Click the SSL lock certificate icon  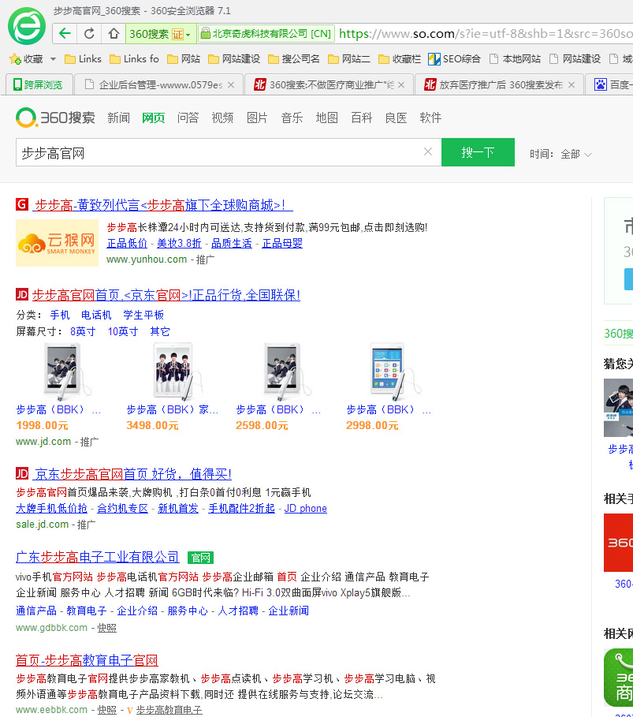[x=206, y=33]
